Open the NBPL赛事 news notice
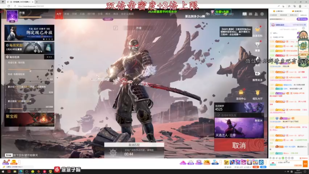Screen dimensions: 309x174 pos(236,32)
